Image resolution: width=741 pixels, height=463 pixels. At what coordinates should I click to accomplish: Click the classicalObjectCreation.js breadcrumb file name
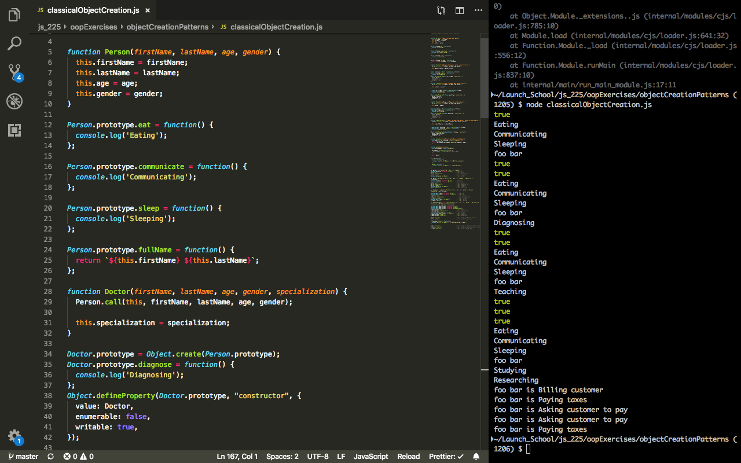click(x=276, y=27)
